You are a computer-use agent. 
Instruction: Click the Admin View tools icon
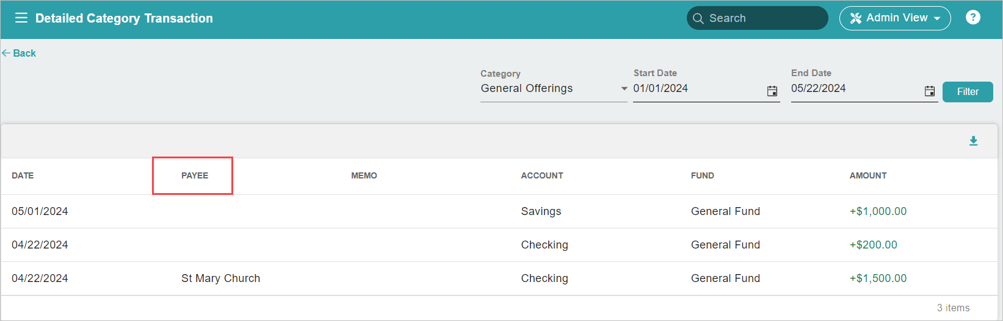tap(856, 18)
